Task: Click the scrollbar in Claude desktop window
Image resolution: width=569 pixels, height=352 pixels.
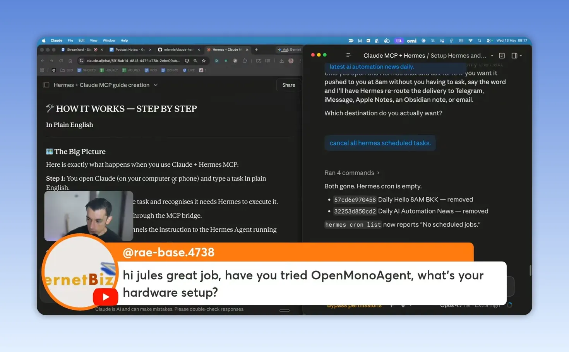Action: [x=530, y=270]
